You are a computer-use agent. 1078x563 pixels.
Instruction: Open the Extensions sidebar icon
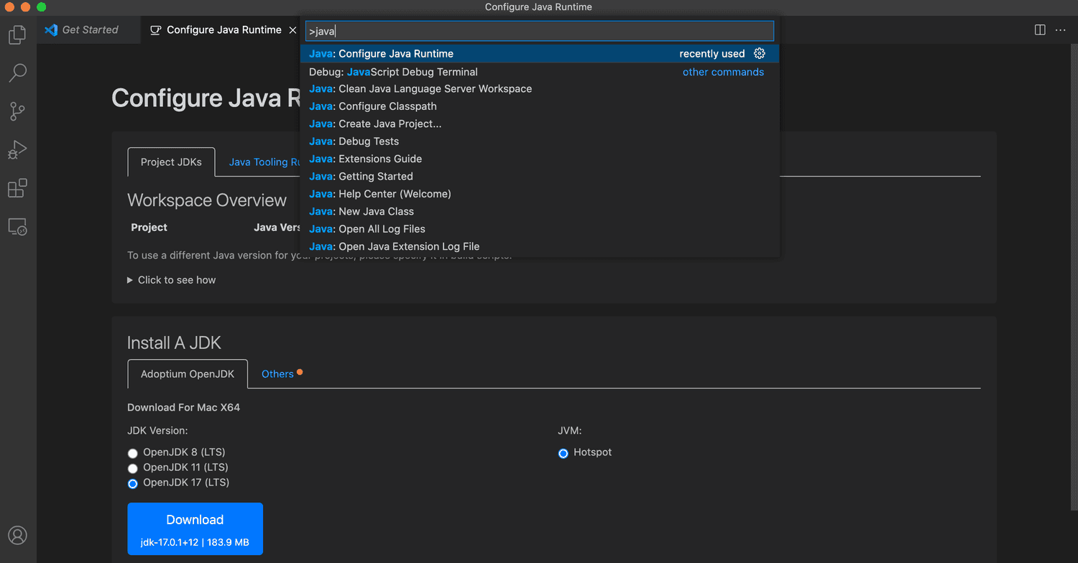point(17,188)
